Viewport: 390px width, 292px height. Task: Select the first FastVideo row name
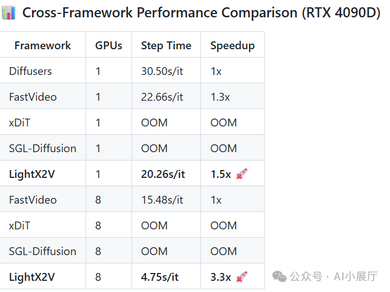click(32, 97)
